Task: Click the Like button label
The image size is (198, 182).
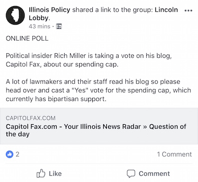Action: click(x=55, y=173)
